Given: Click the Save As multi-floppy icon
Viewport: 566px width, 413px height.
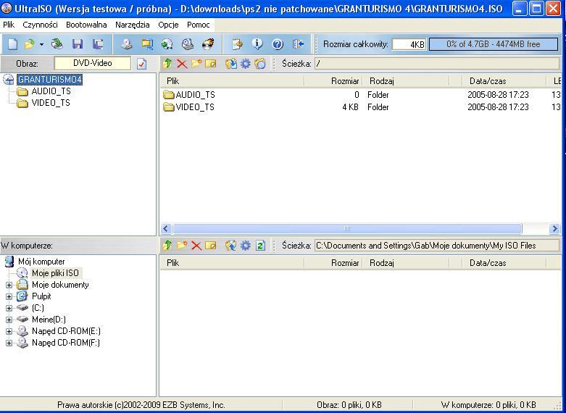Looking at the screenshot, I should click(98, 44).
